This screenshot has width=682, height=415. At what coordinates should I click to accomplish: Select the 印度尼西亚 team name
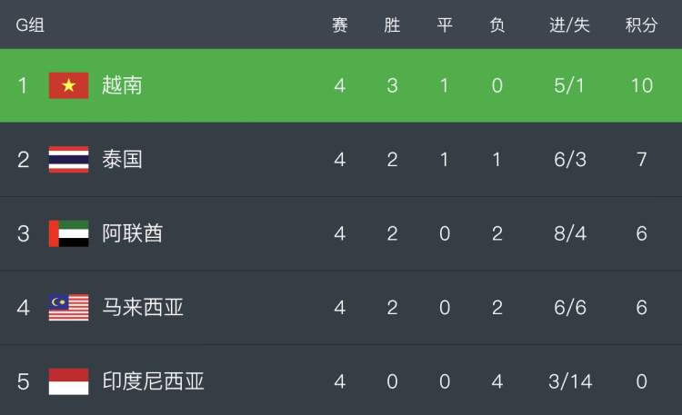click(153, 381)
